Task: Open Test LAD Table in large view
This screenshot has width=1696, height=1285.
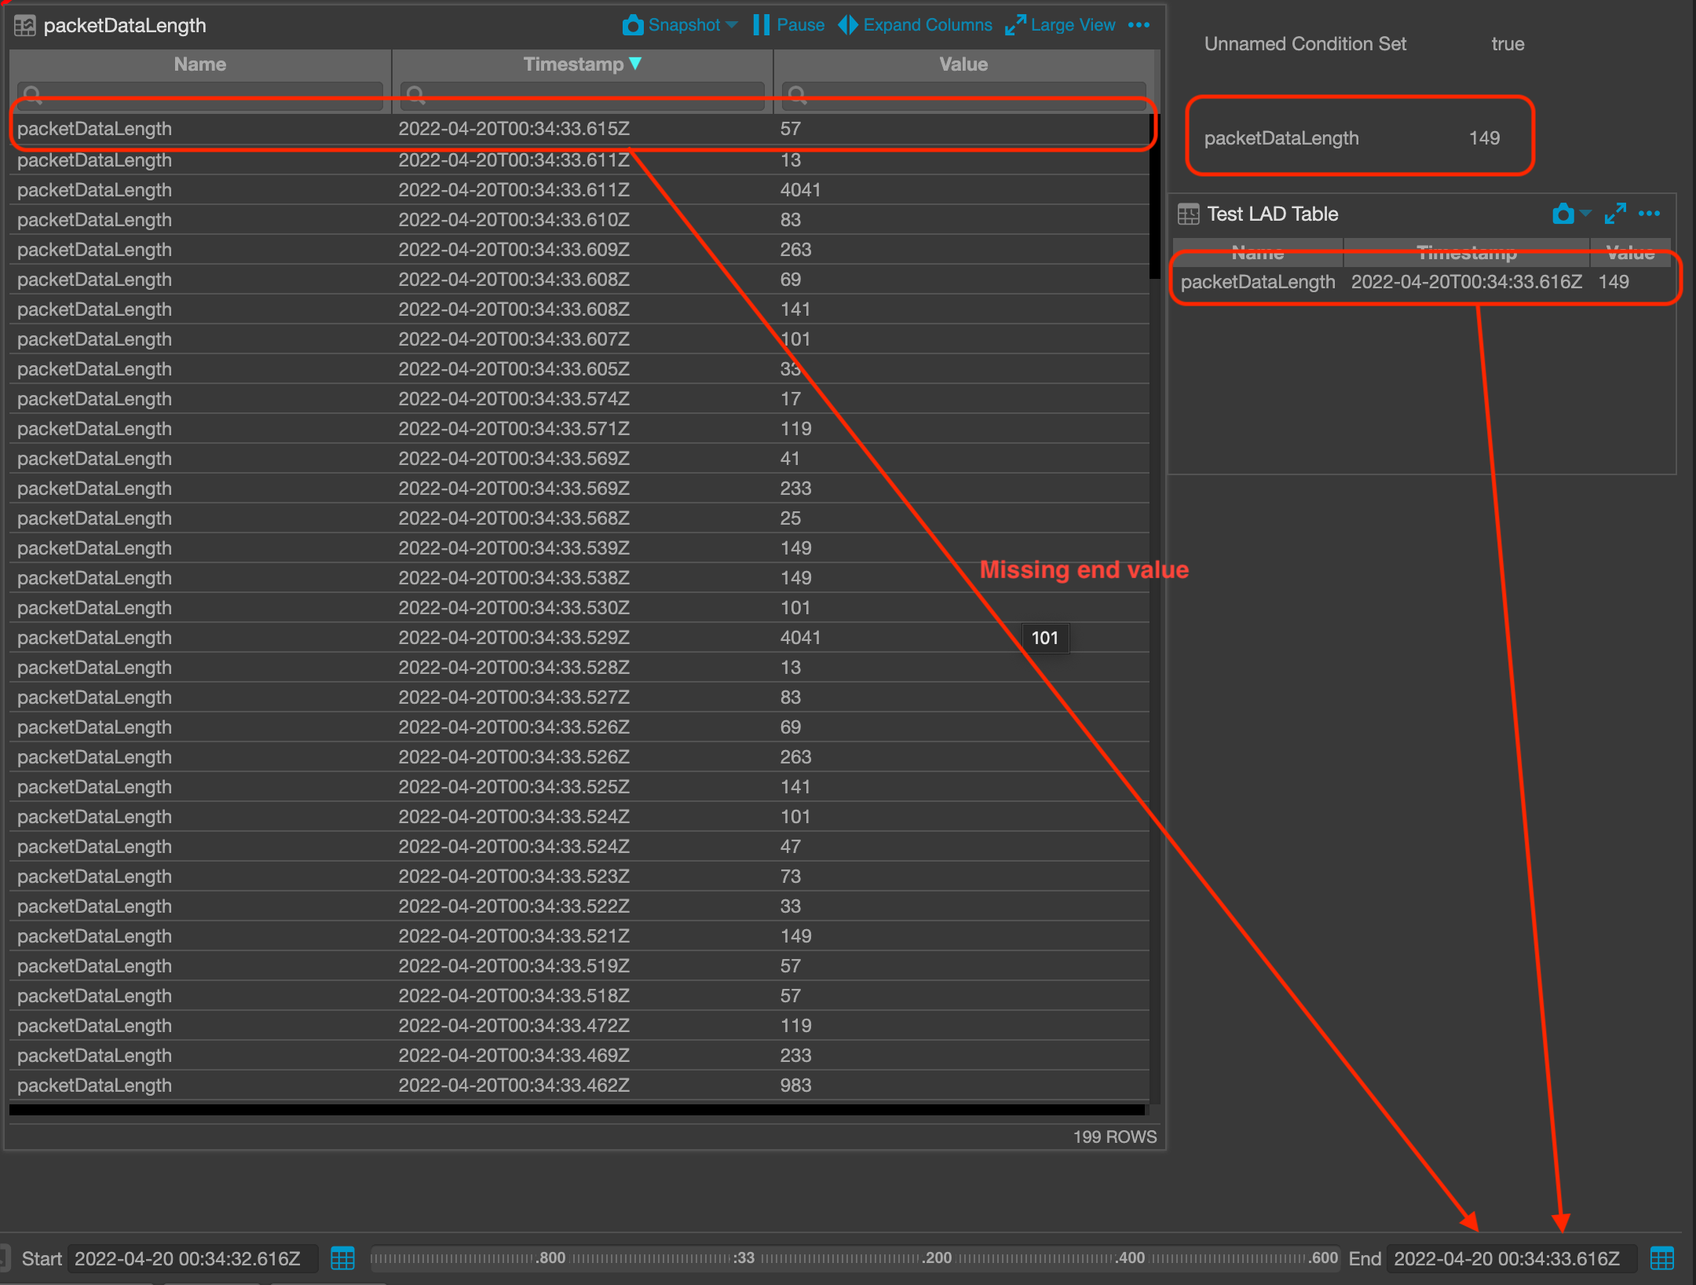Action: (x=1614, y=213)
